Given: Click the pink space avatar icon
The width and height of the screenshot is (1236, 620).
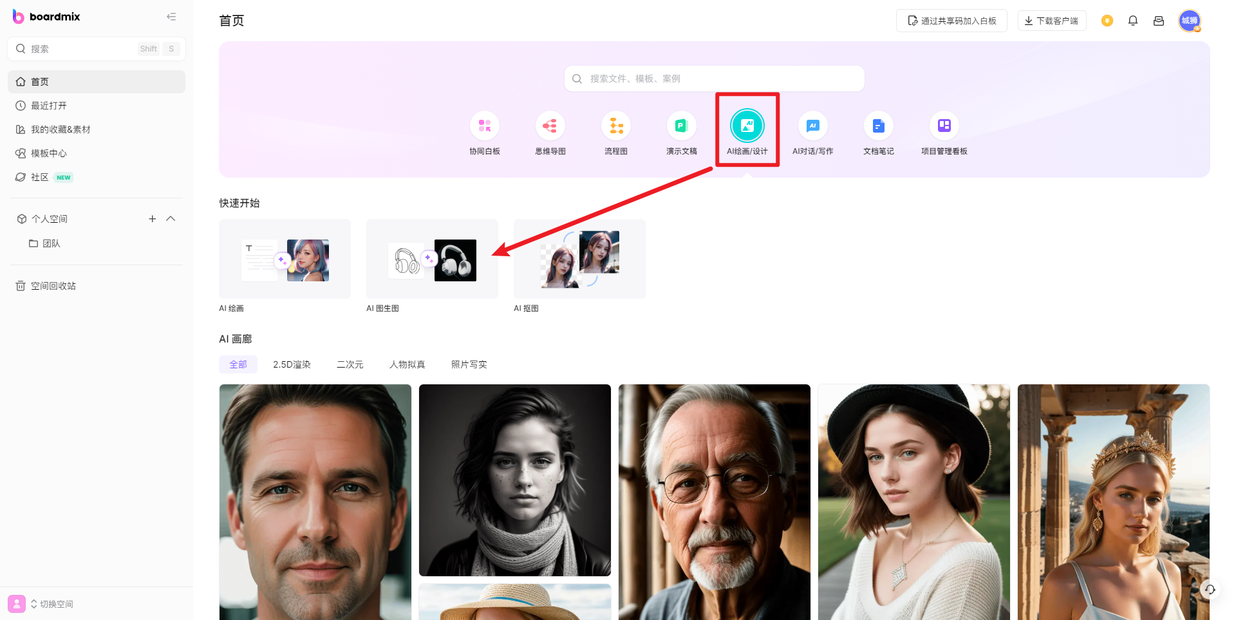Looking at the screenshot, I should (17, 604).
